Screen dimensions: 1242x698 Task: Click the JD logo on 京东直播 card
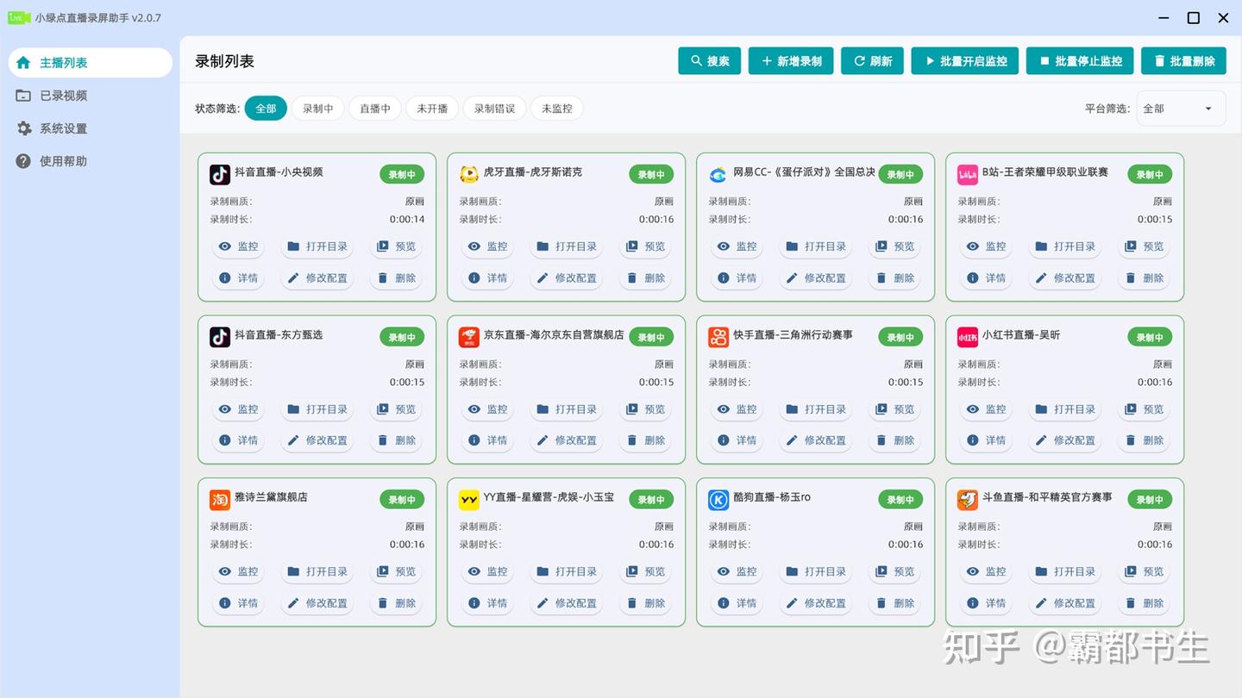click(469, 337)
